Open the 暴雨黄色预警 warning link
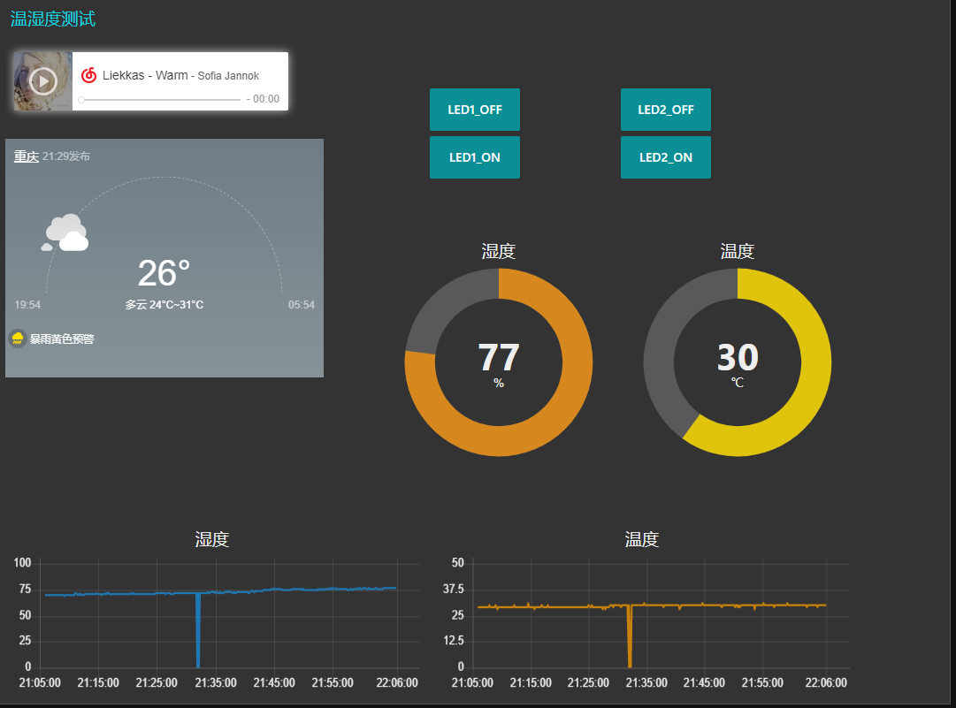The height and width of the screenshot is (708, 956). coord(62,339)
